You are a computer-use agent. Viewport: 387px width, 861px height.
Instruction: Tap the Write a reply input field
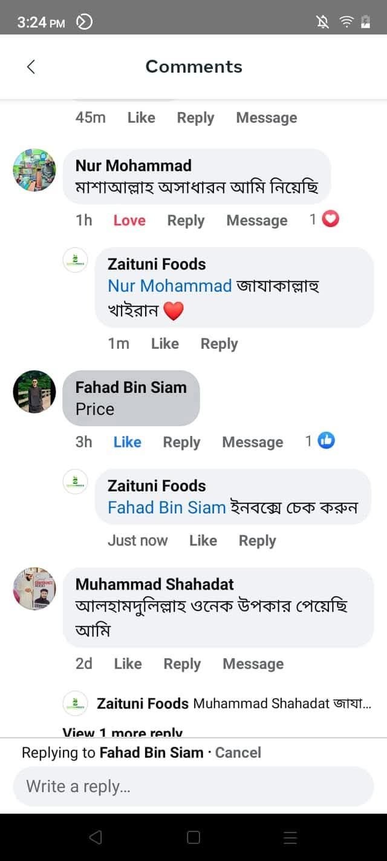point(193,787)
